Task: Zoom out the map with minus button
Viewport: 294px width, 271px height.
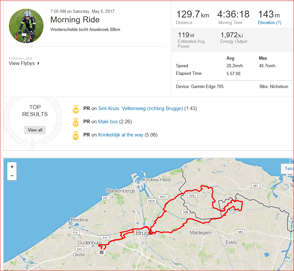Action: click(x=12, y=176)
